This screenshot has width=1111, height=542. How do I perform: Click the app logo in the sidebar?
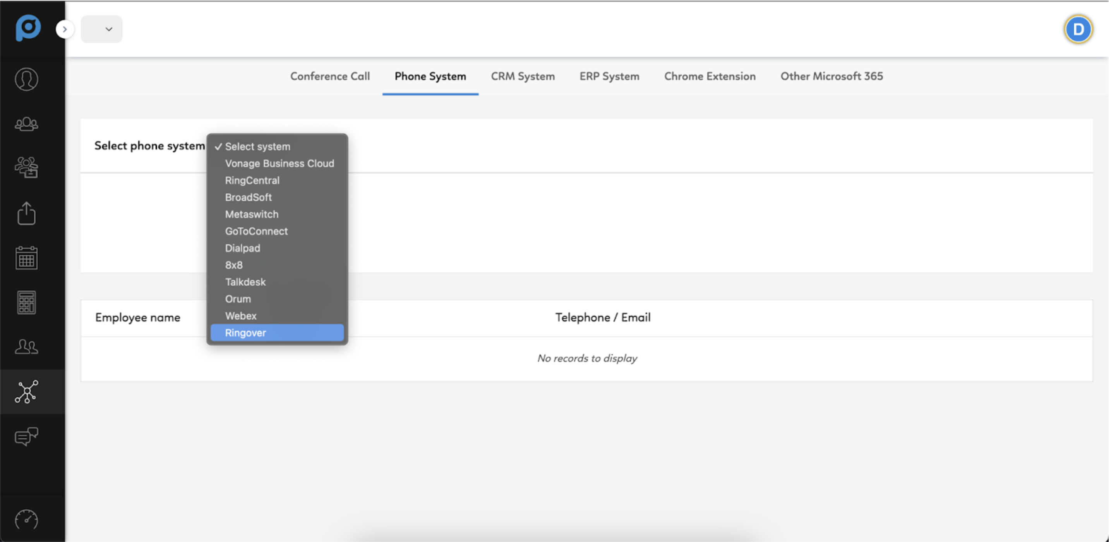(x=28, y=29)
